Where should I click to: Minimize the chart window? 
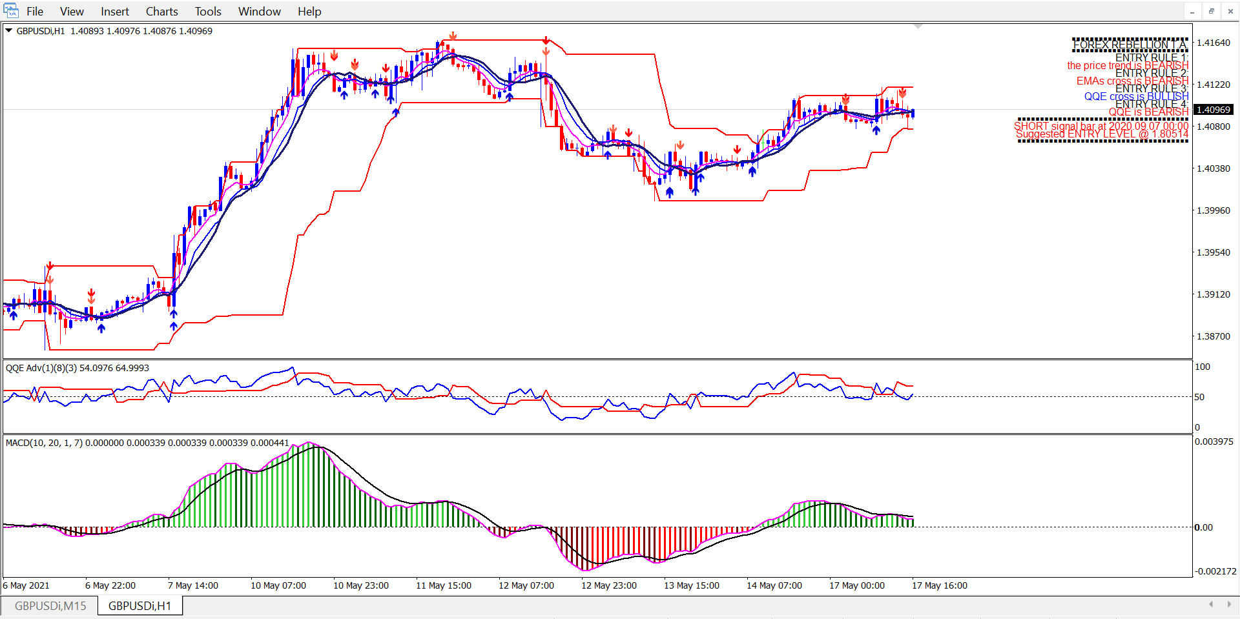(x=1192, y=11)
